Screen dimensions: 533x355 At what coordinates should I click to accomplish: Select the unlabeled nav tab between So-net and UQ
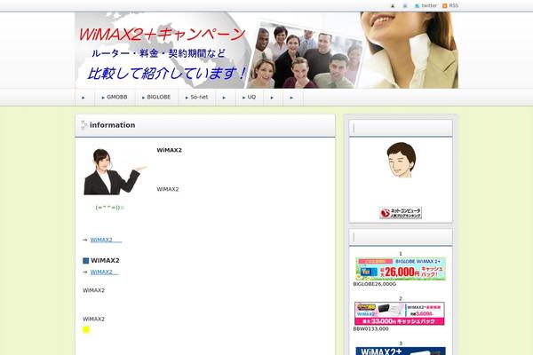[226, 97]
